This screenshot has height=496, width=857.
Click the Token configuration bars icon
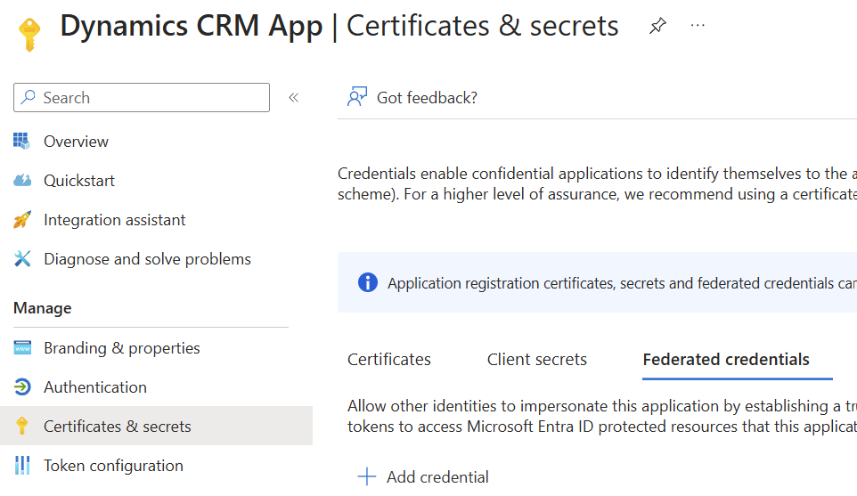[x=22, y=466]
